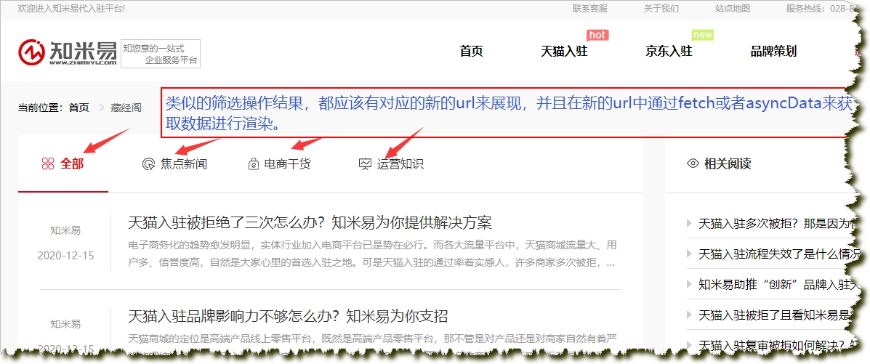Go to 品牌策划 in the navigation
The image size is (870, 364).
773,52
